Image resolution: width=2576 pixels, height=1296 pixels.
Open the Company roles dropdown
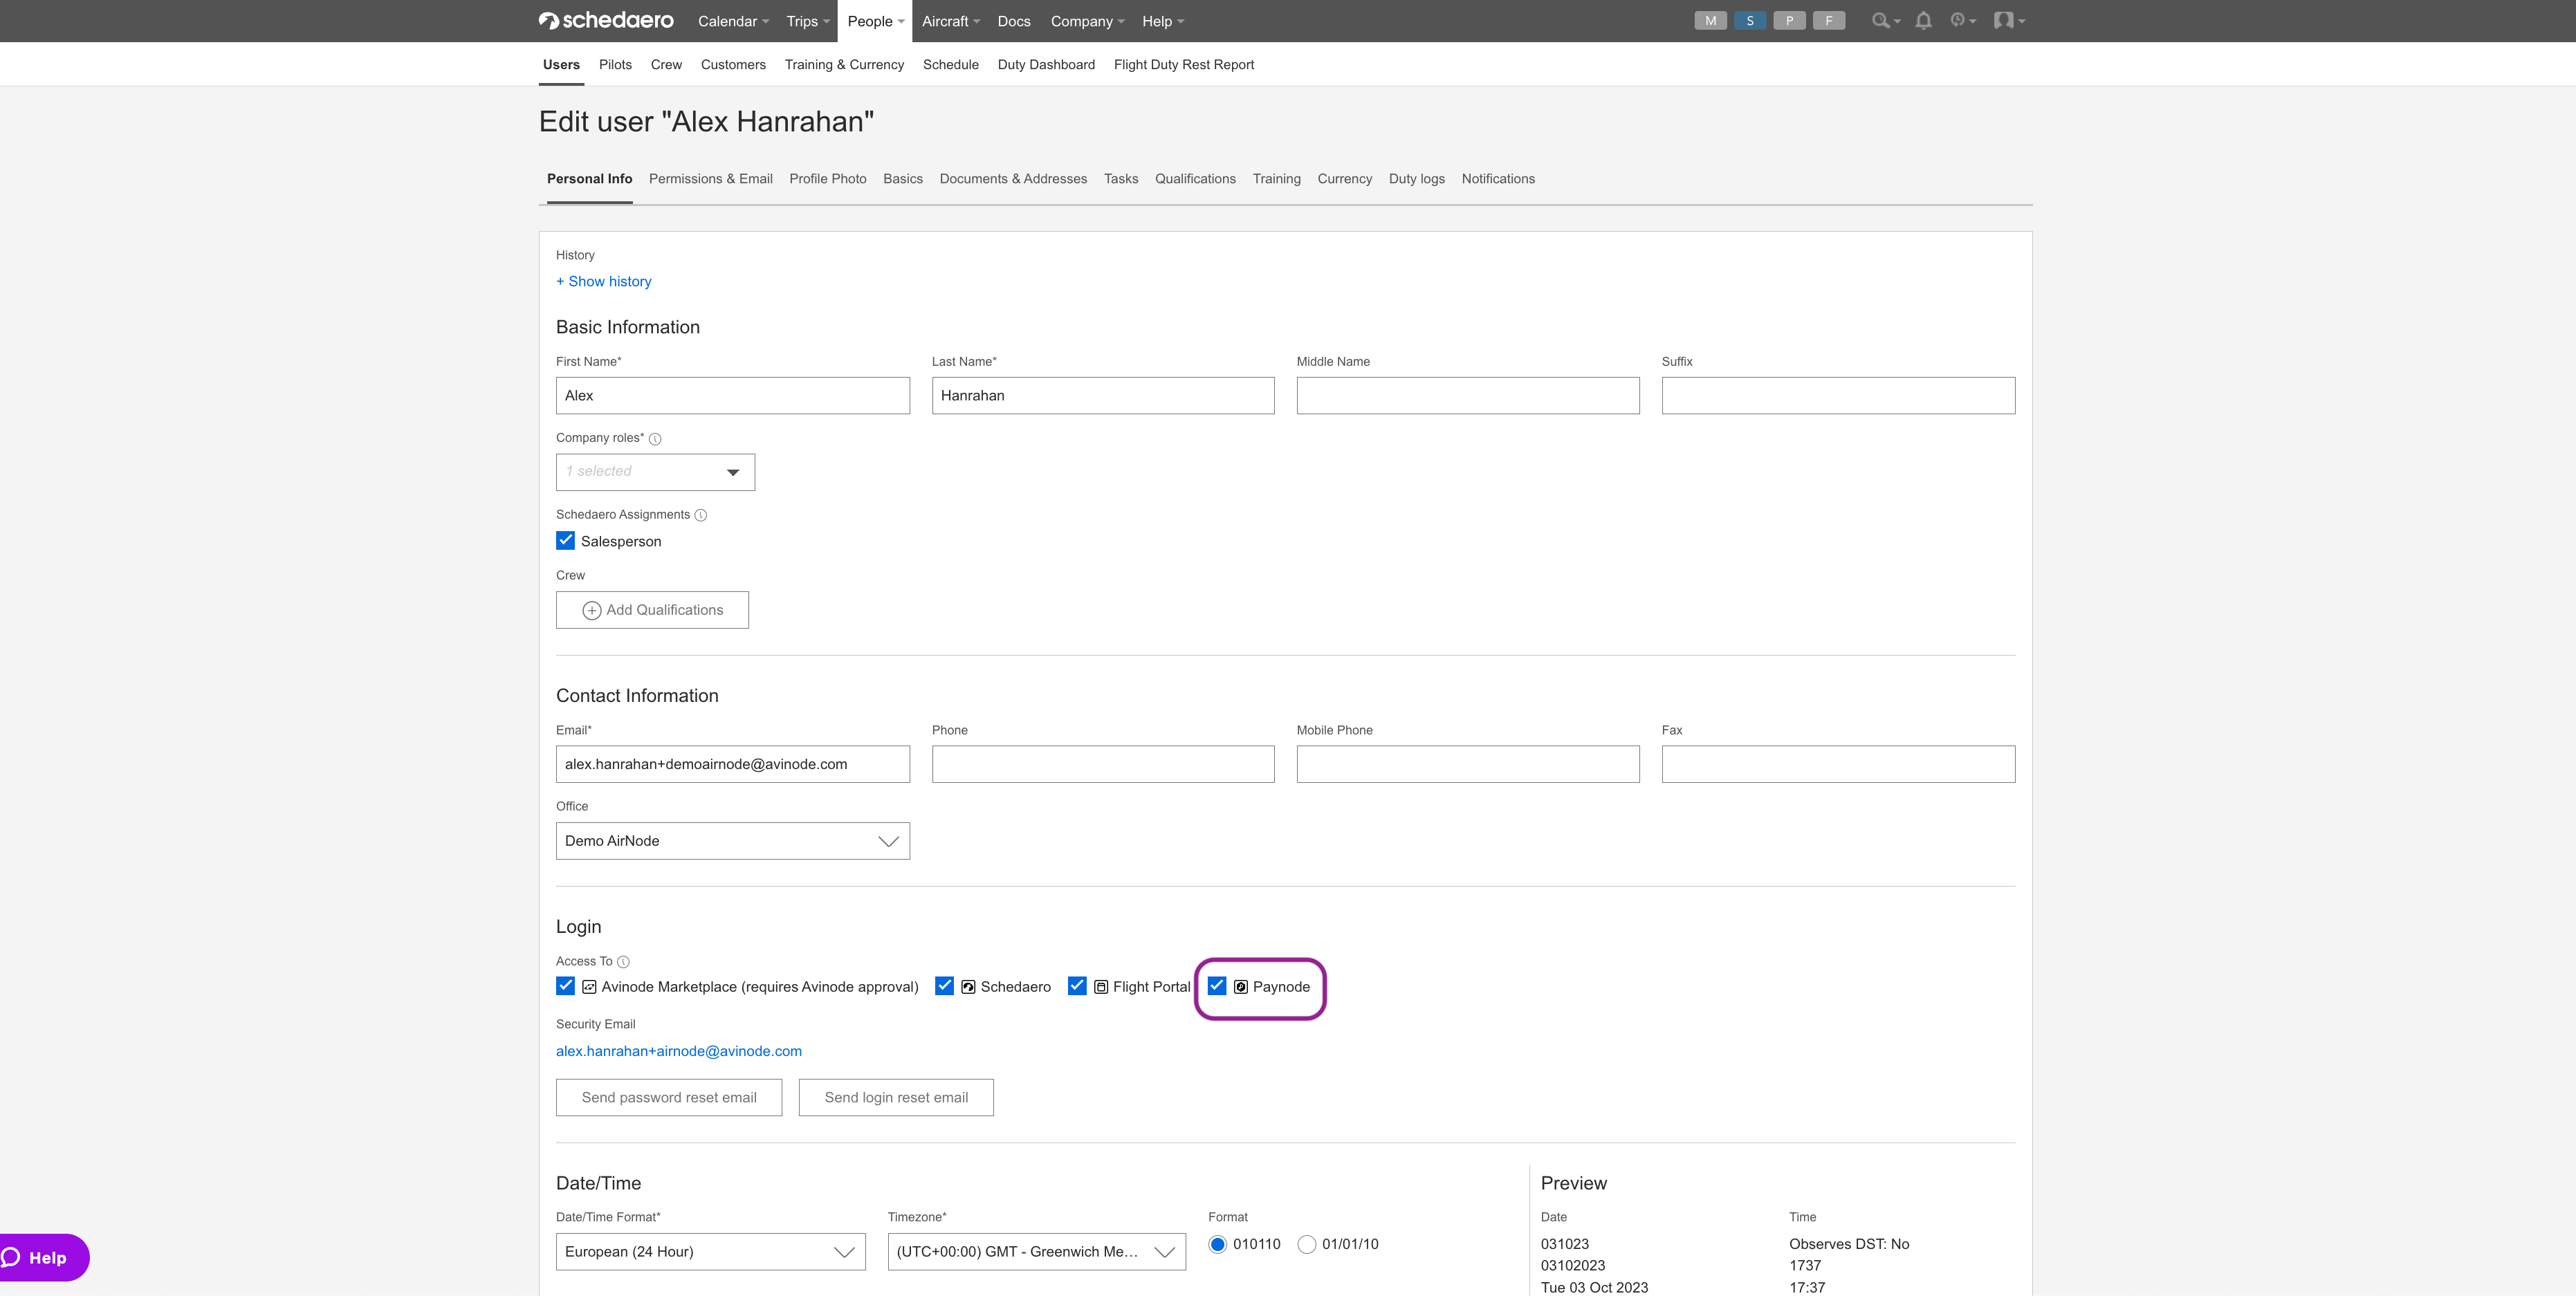click(x=655, y=472)
